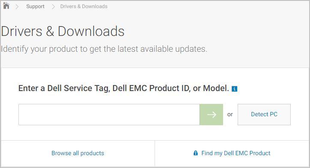Click the large Drivers & Downloads page heading
This screenshot has height=168, width=310.
point(63,31)
